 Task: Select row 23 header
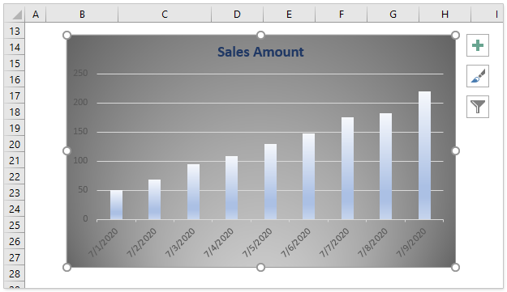(x=15, y=193)
